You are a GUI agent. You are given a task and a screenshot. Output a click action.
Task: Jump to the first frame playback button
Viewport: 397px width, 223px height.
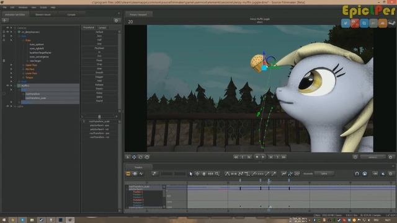(x=236, y=157)
